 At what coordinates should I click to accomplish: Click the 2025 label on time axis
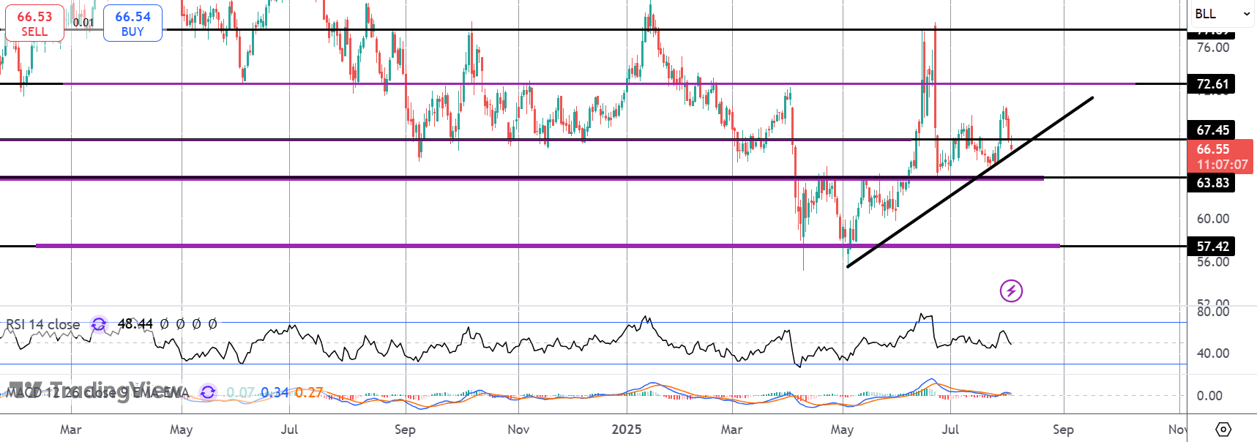(x=627, y=430)
